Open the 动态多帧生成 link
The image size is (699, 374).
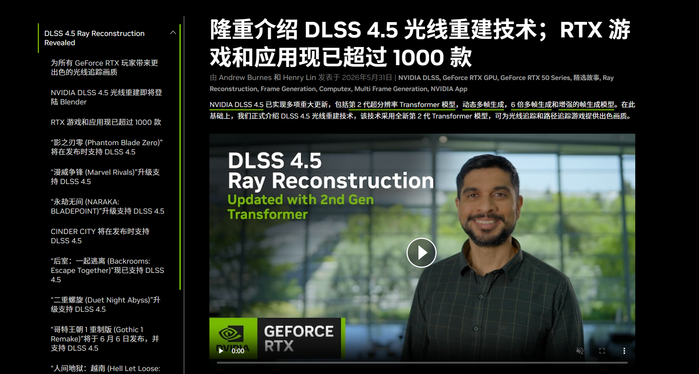[x=483, y=105]
